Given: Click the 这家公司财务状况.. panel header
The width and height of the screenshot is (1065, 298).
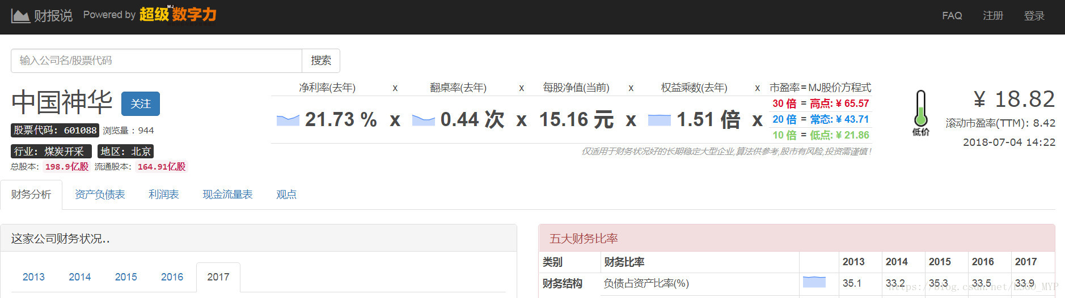Looking at the screenshot, I should click(259, 238).
